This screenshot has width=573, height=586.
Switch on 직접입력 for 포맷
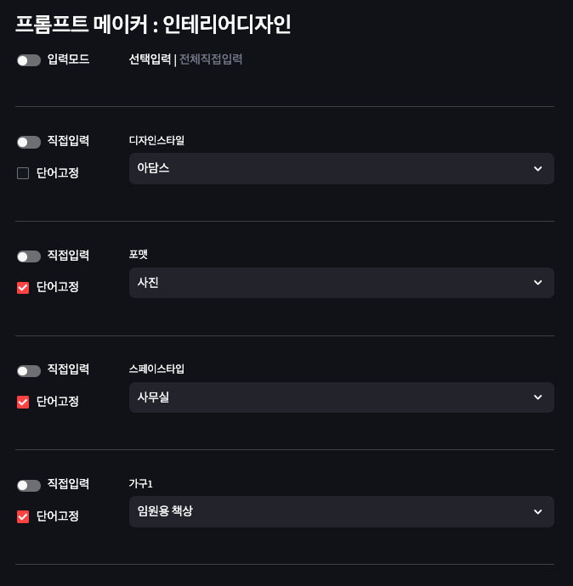coord(29,256)
